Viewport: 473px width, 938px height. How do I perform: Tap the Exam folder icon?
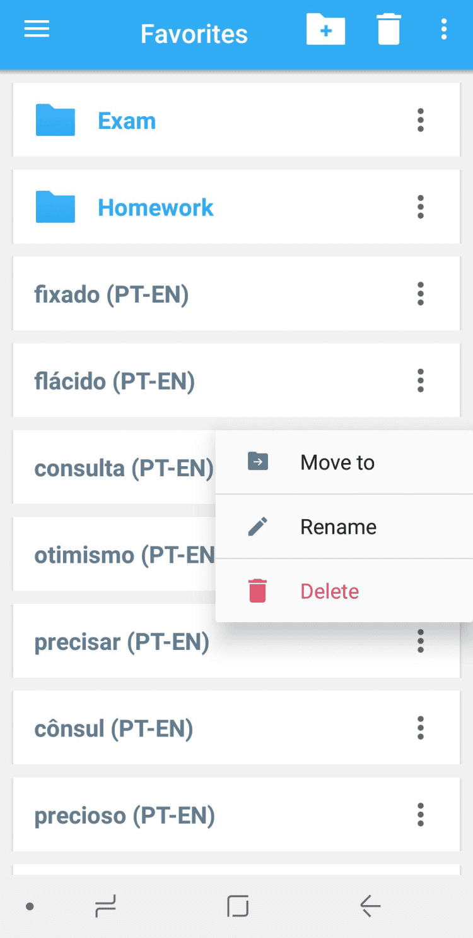(55, 121)
